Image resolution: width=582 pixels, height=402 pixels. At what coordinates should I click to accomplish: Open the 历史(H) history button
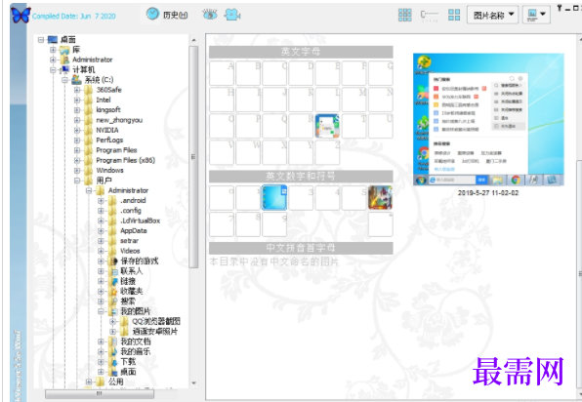[167, 15]
